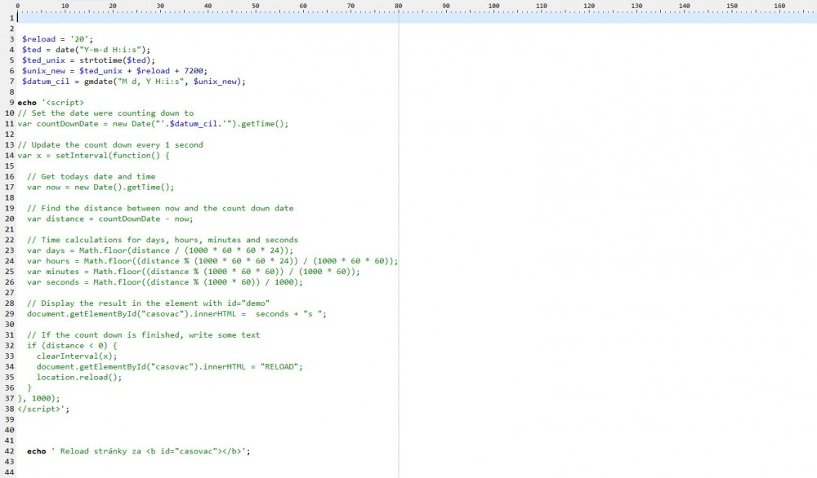
Task: Click line number 42 in the gutter
Action: (x=10, y=451)
